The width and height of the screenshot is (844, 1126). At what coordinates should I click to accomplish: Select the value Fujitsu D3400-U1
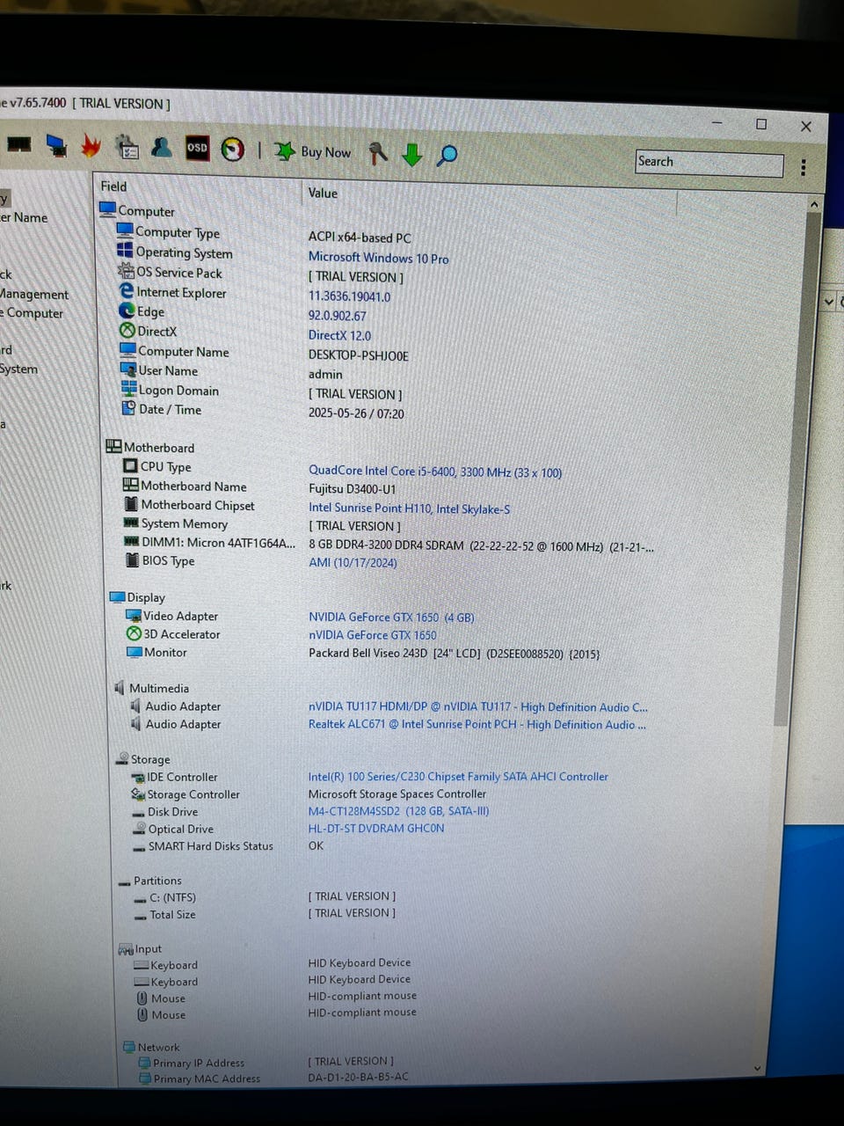[352, 489]
